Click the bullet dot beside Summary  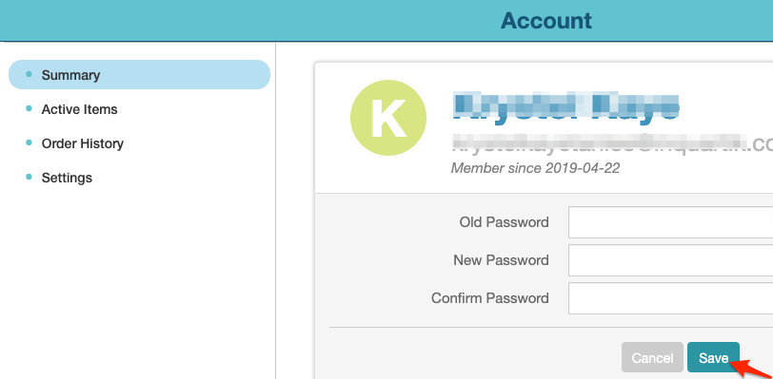point(29,74)
